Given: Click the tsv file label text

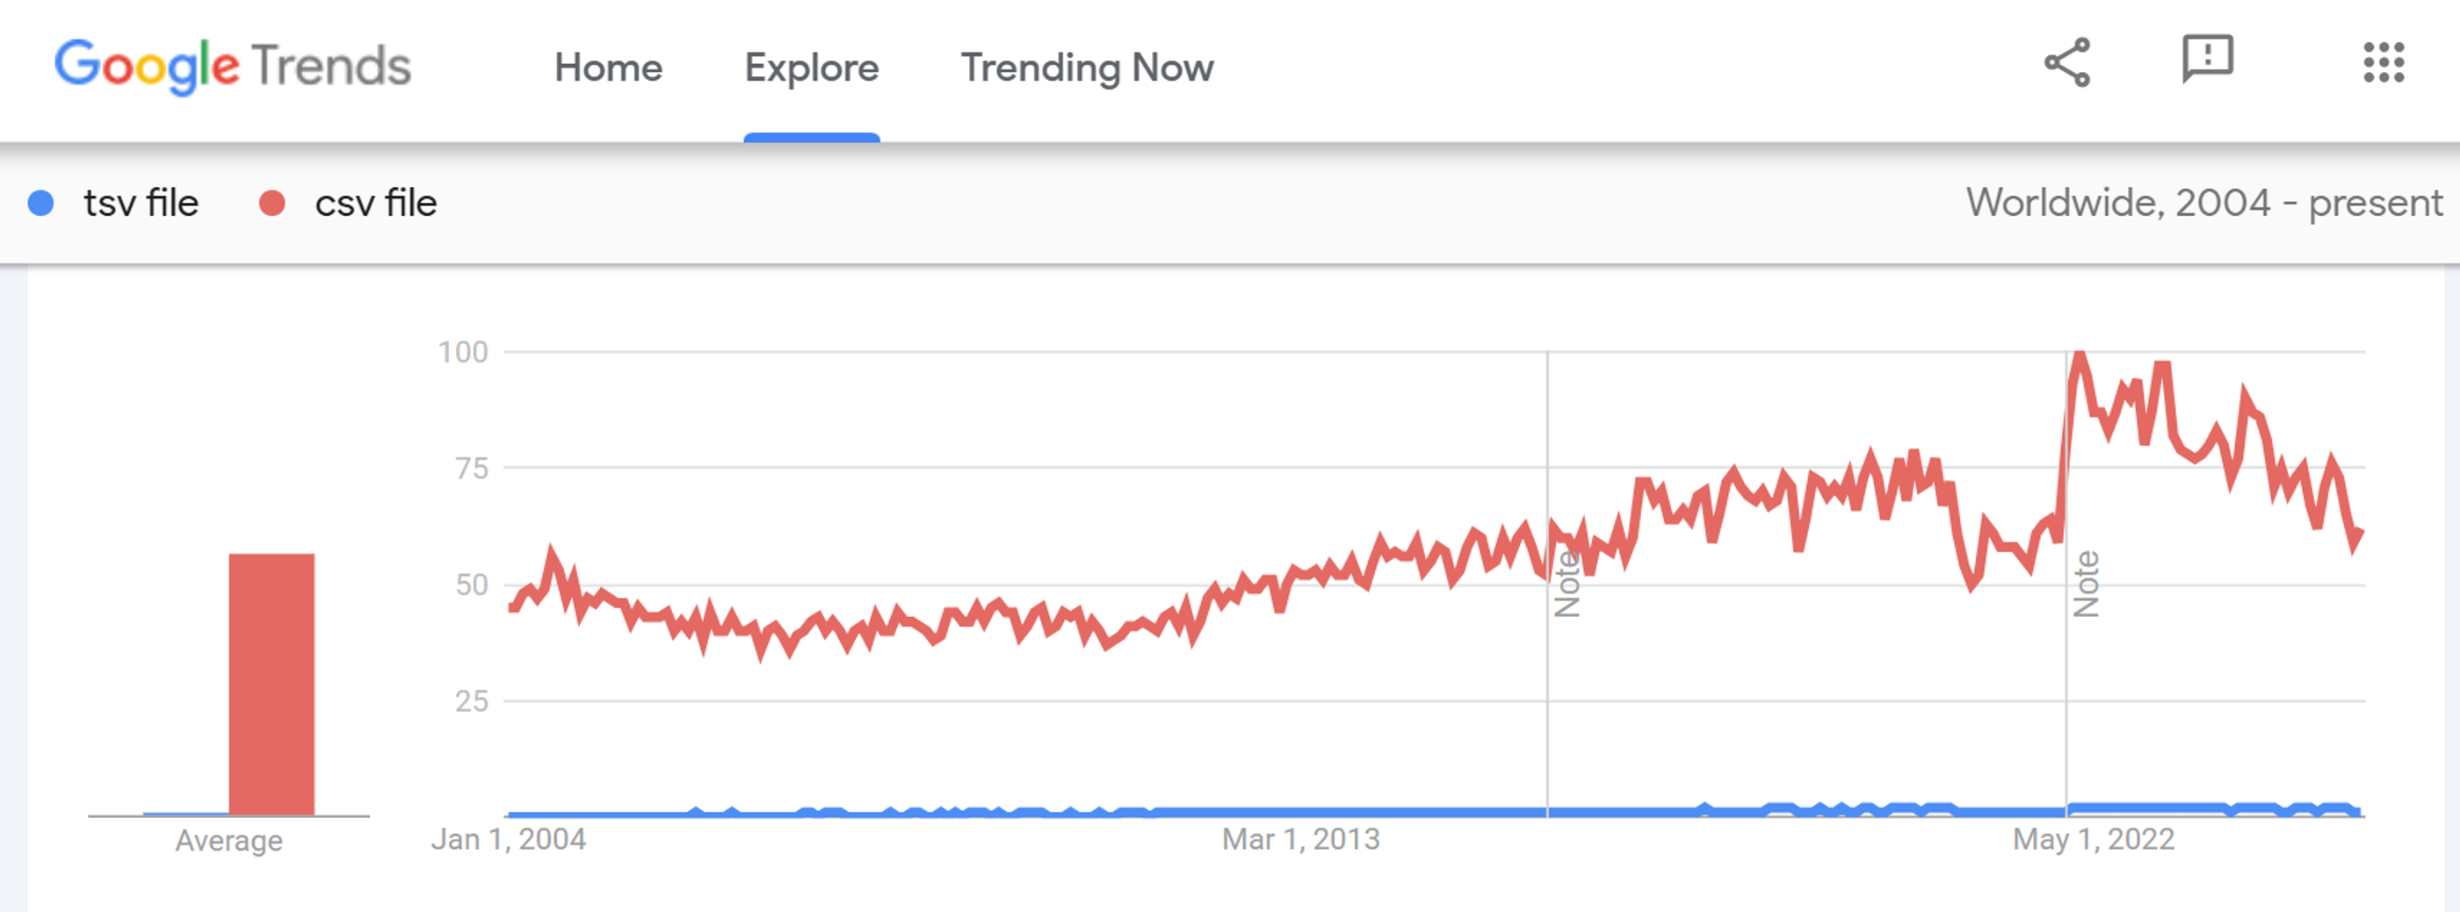Looking at the screenshot, I should coord(140,202).
